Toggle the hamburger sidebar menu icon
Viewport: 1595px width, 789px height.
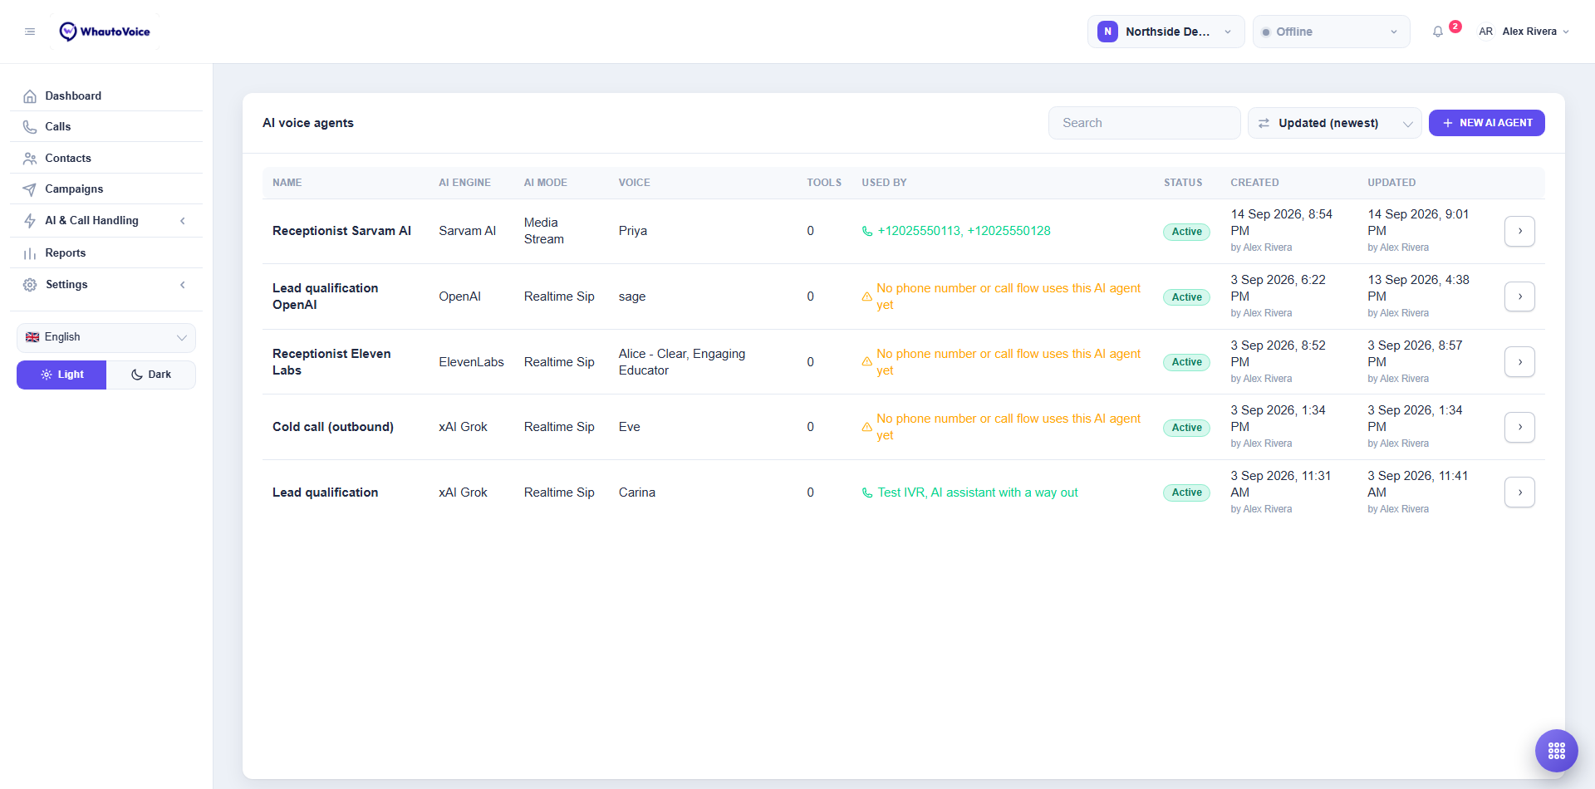[x=30, y=32]
